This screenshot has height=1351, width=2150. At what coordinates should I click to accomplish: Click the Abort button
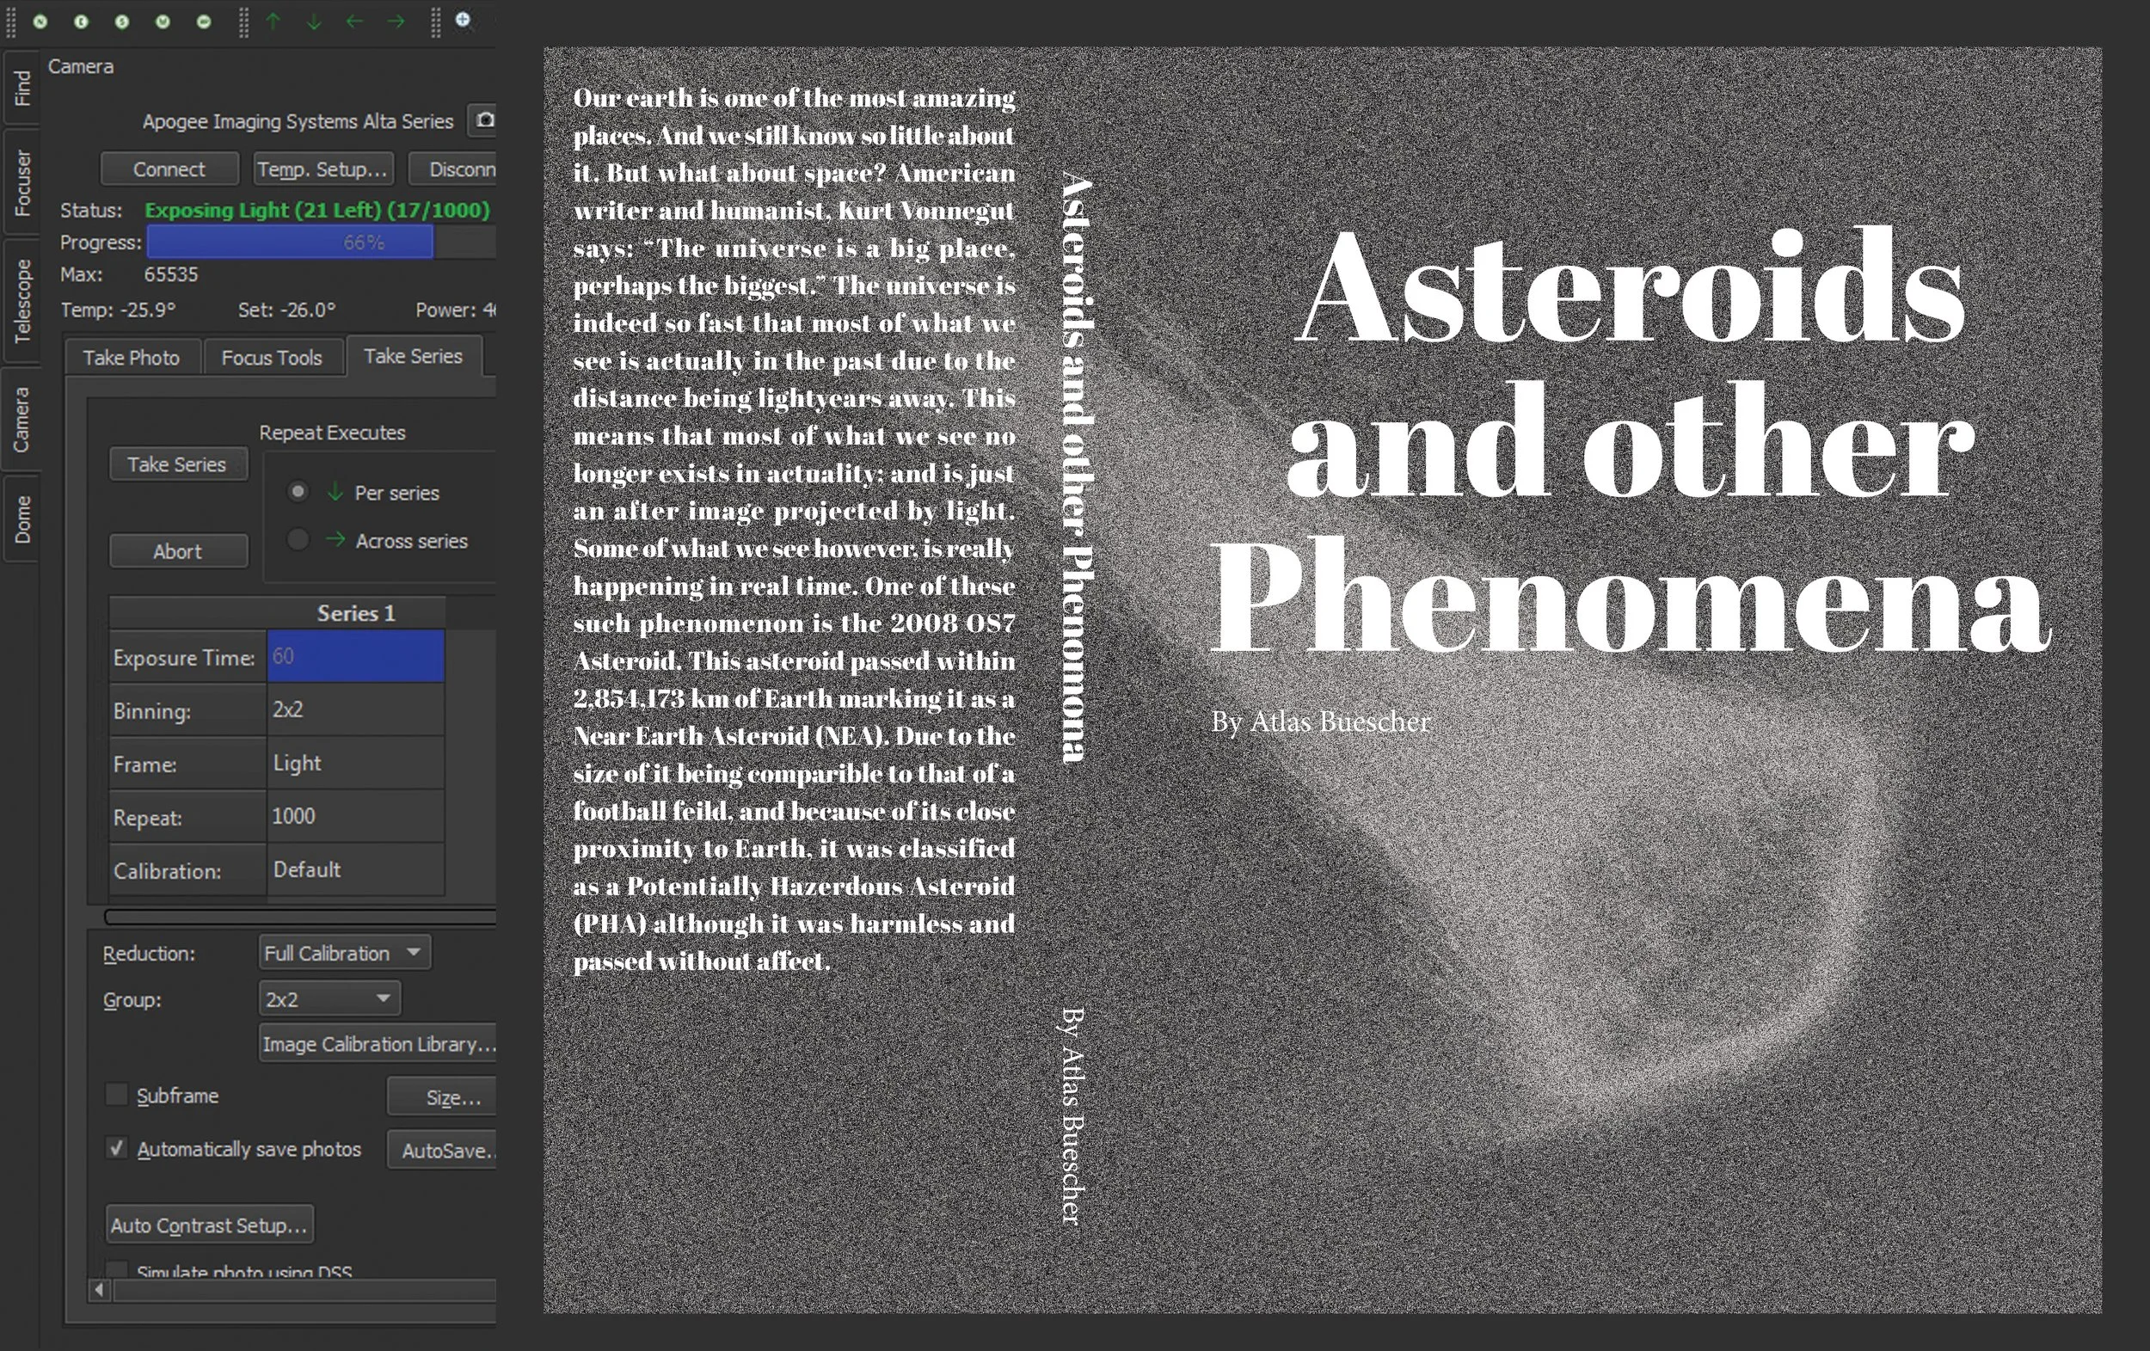pyautogui.click(x=178, y=551)
